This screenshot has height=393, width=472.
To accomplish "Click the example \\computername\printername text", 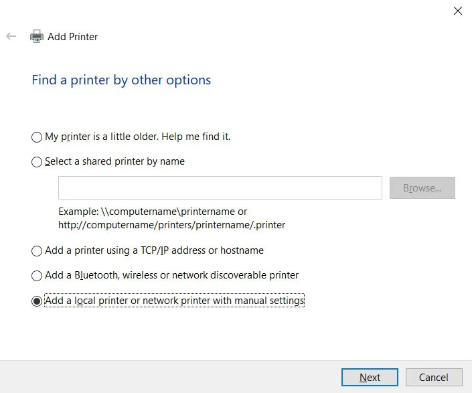I will point(153,212).
